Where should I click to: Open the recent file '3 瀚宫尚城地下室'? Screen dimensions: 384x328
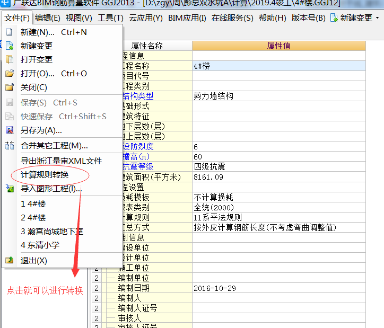63,231
